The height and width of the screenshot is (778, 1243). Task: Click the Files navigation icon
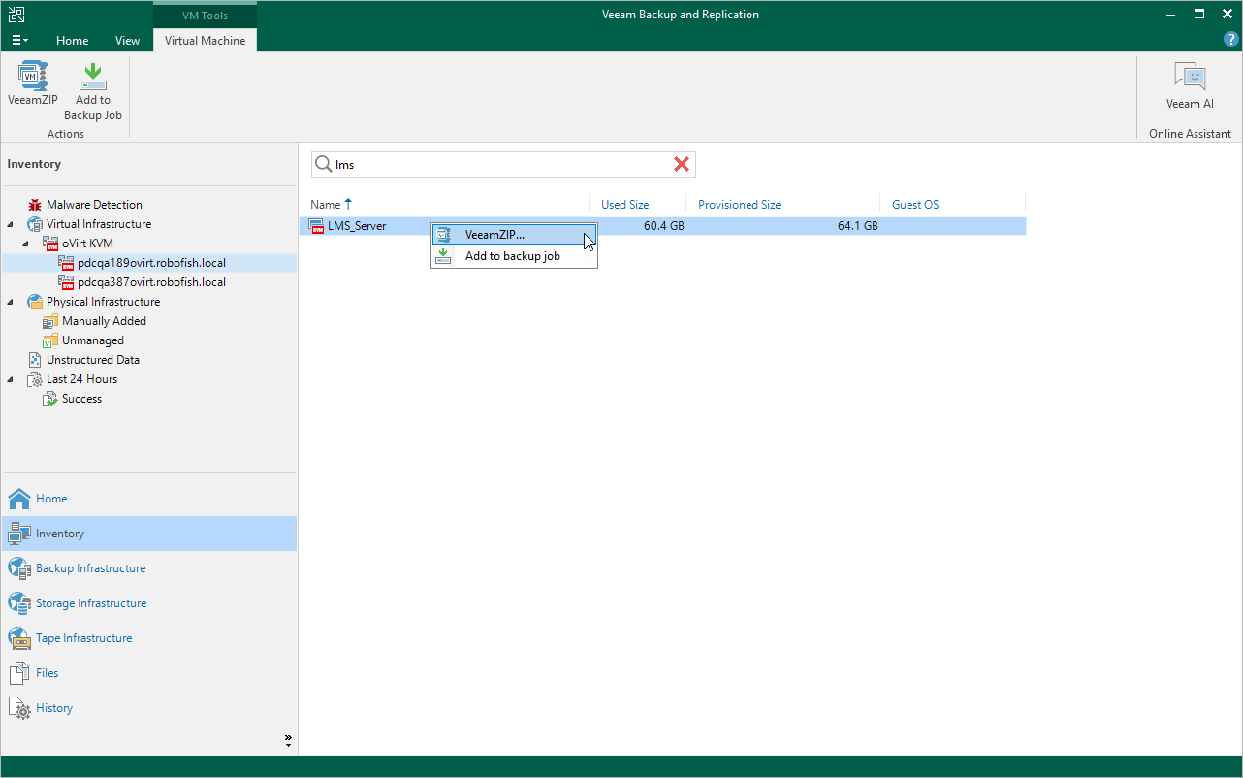[x=19, y=673]
